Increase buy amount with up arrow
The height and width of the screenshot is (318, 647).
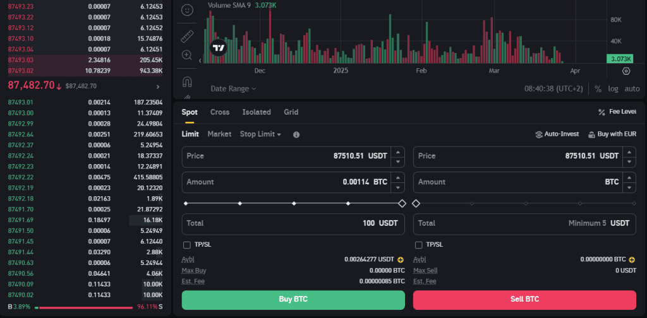pos(398,177)
